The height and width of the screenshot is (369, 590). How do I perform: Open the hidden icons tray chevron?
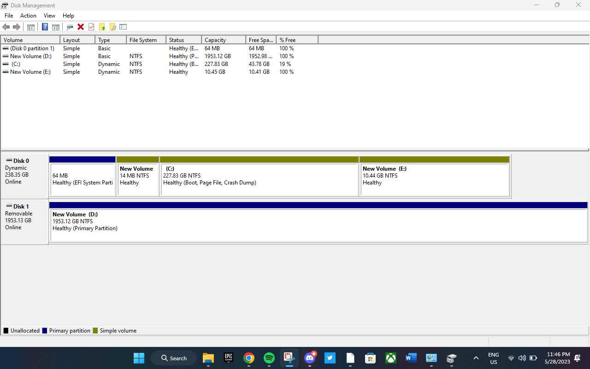pos(476,358)
